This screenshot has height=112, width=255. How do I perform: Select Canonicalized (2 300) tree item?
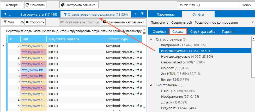click(x=183, y=62)
